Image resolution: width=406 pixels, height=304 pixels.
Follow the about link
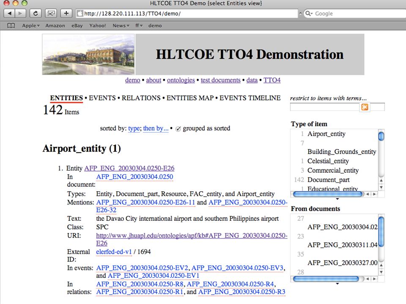coord(154,80)
